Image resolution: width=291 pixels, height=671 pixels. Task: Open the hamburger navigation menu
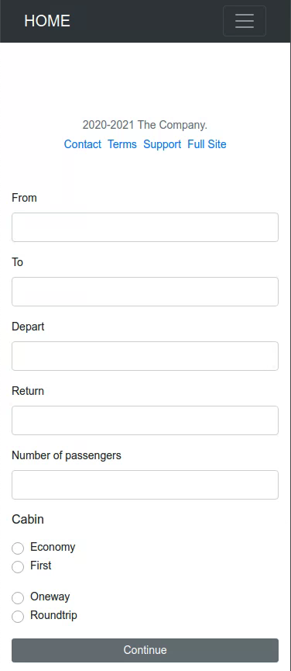click(245, 21)
